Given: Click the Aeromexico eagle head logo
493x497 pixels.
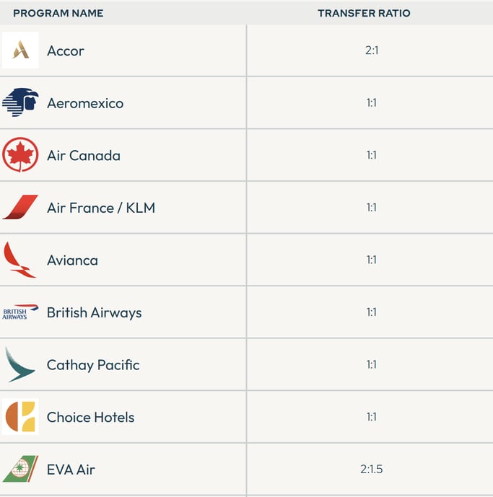Looking at the screenshot, I should pyautogui.click(x=20, y=102).
